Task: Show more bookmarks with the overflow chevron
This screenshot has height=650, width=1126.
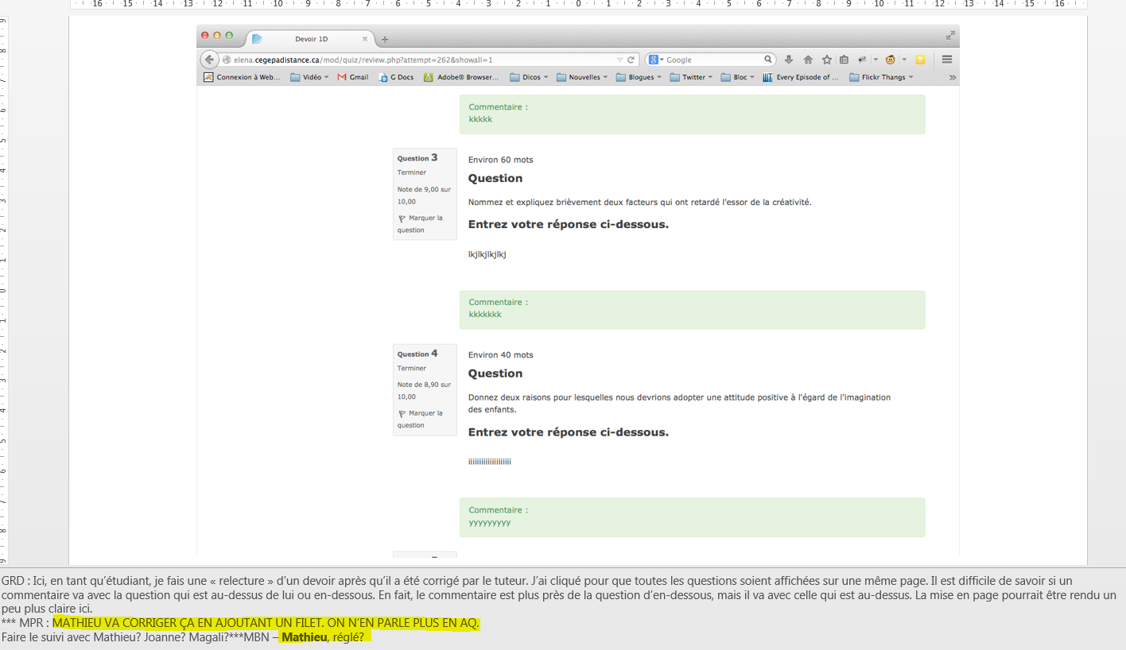Action: pos(953,78)
